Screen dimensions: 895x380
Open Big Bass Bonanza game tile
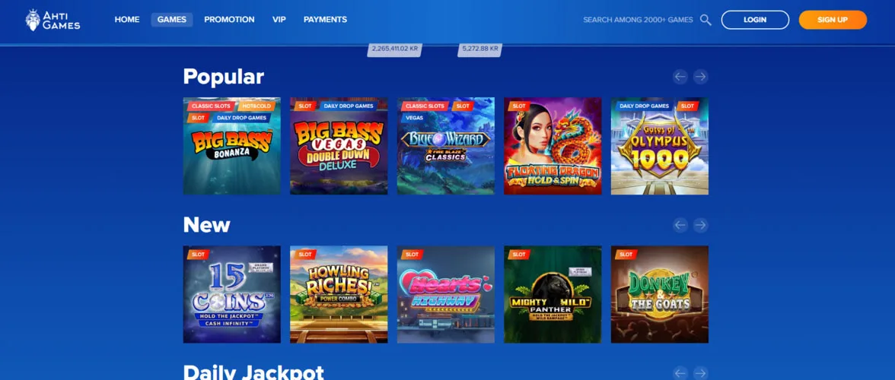pos(231,146)
